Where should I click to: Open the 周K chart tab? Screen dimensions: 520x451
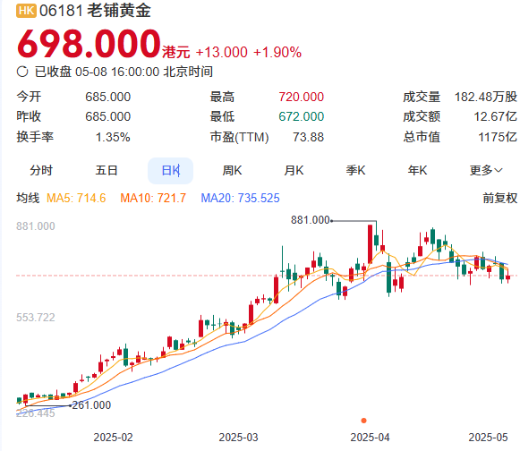232,170
